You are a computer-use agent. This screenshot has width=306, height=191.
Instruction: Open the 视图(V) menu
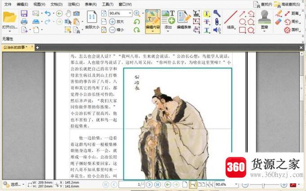click(x=39, y=4)
